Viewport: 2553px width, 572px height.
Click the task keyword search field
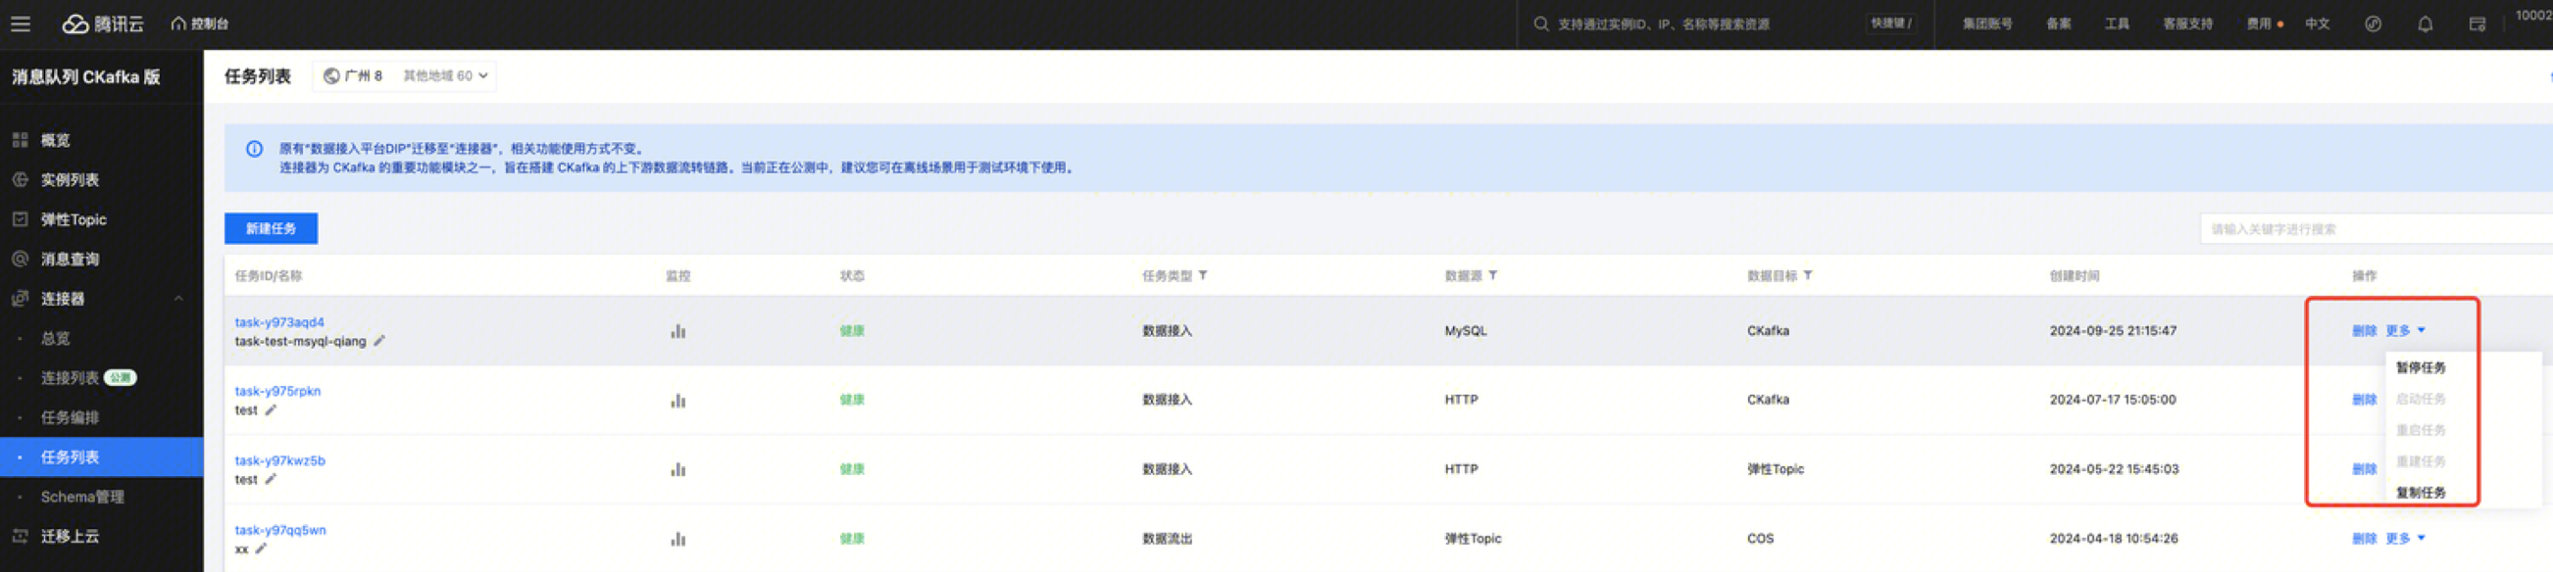click(x=2374, y=228)
